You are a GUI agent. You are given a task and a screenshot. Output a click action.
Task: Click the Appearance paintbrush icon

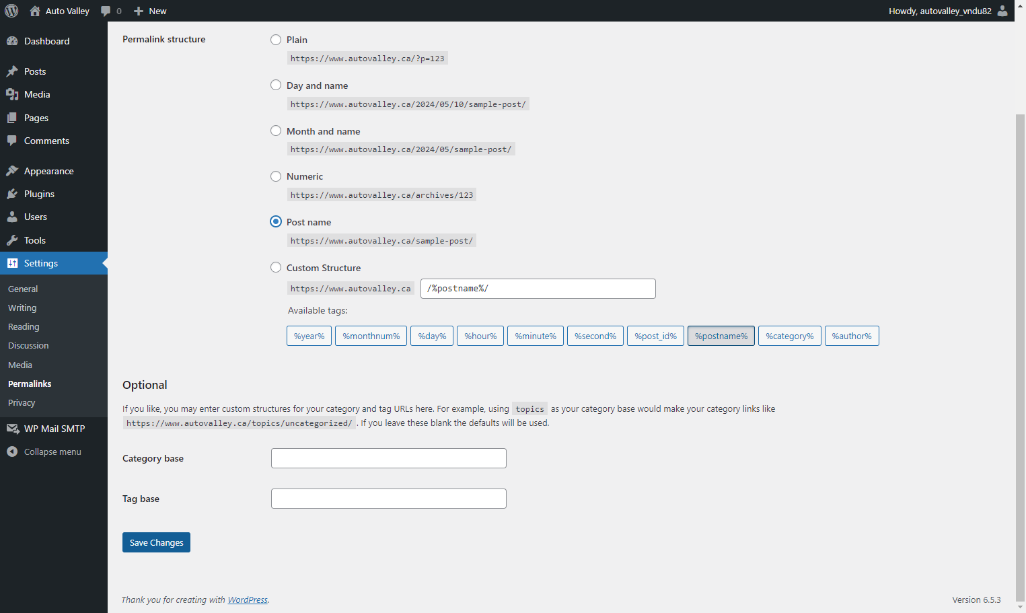tap(12, 171)
